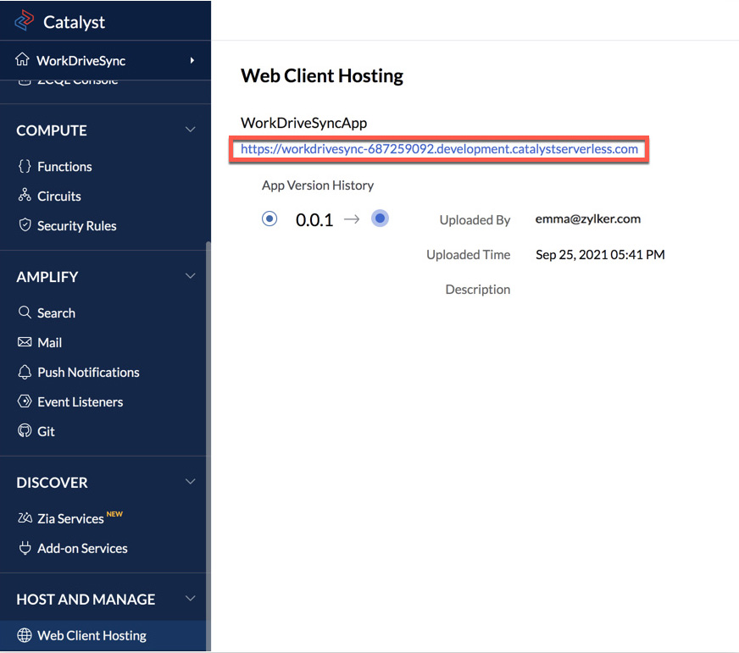Image resolution: width=739 pixels, height=653 pixels.
Task: Select the left radio button for version 0.0.1
Action: click(269, 219)
